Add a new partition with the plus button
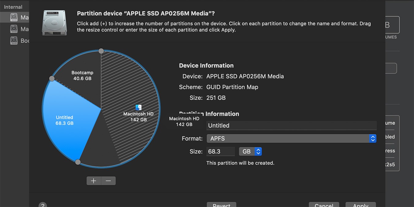The height and width of the screenshot is (207, 414). click(94, 181)
